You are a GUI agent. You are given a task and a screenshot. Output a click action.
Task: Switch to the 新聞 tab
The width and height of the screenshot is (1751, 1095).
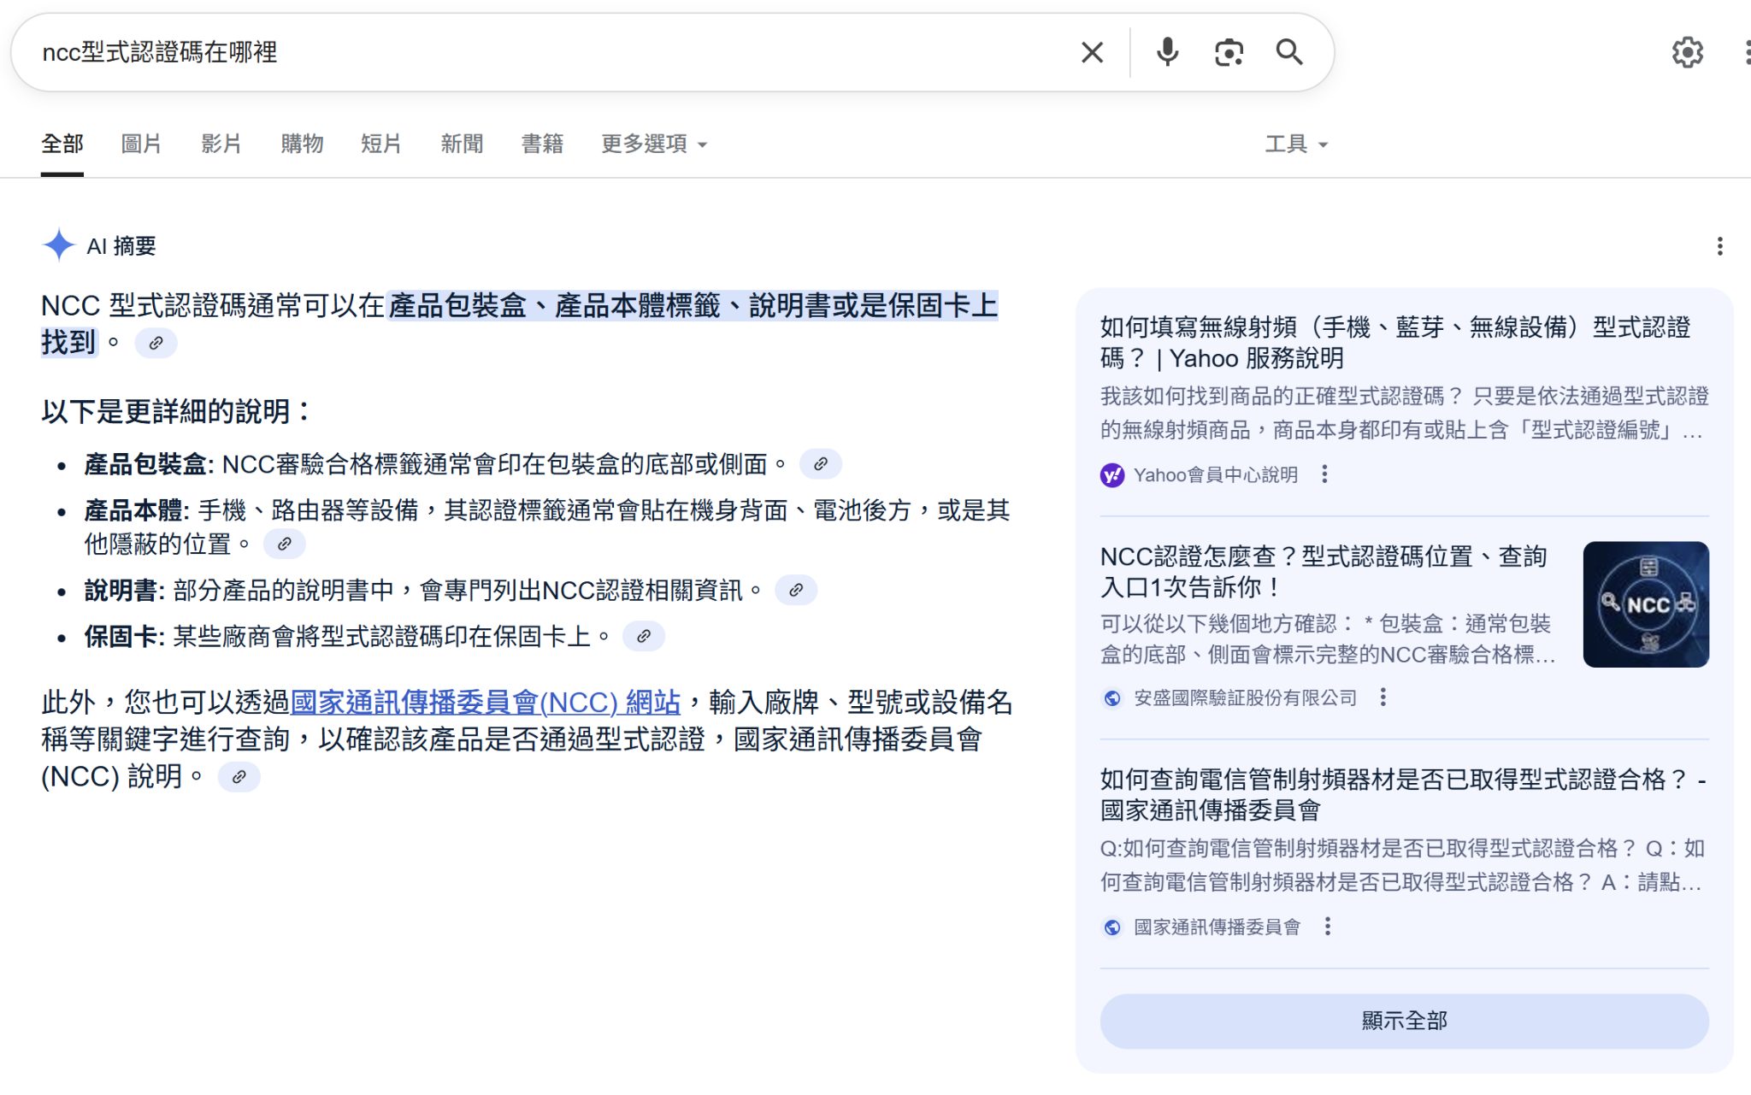[462, 144]
